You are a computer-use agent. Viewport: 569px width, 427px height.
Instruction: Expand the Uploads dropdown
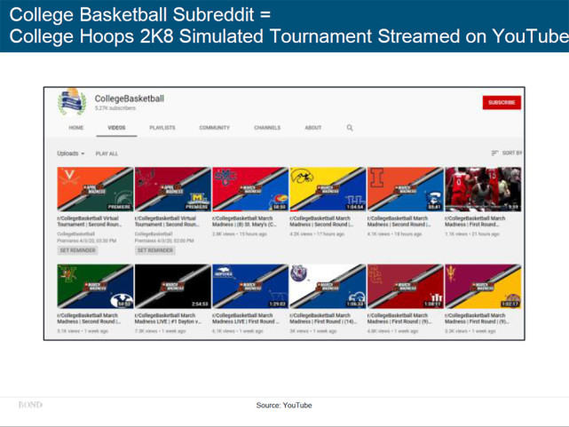pos(71,154)
